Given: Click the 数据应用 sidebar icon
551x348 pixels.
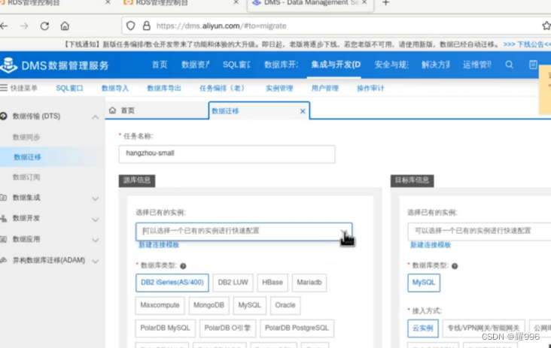Looking at the screenshot, I should click(4, 239).
